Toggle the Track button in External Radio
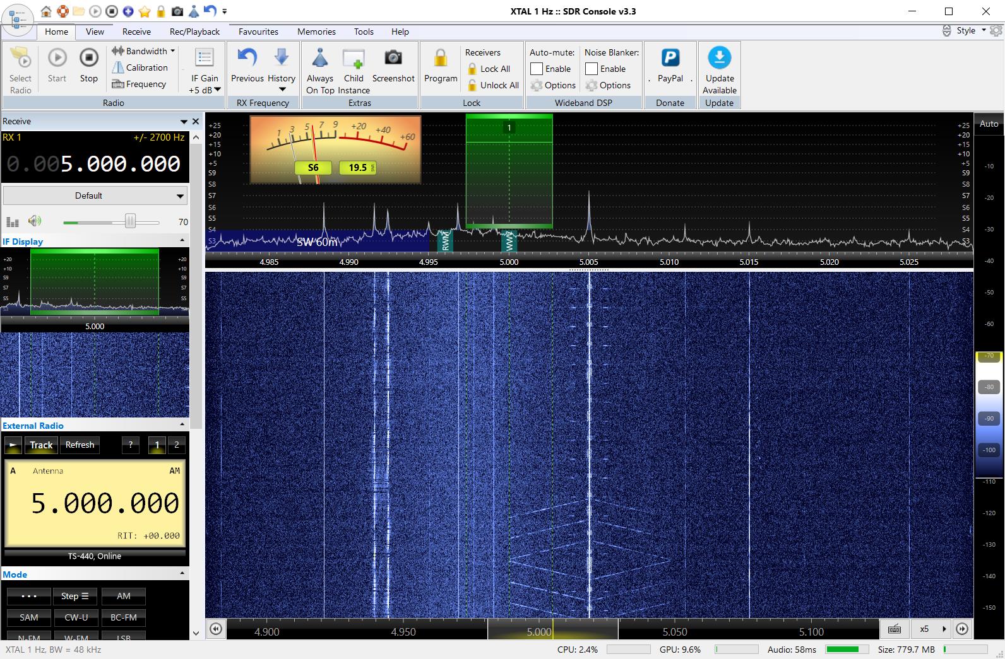 (41, 445)
